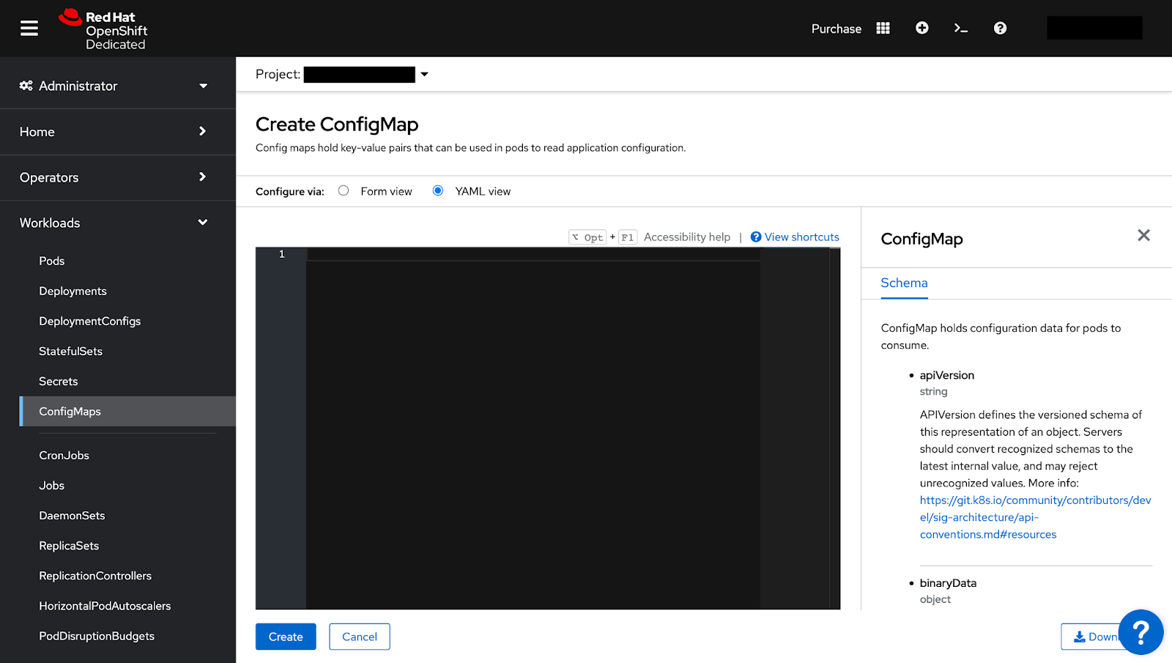The height and width of the screenshot is (663, 1172).
Task: Select the YAML view radio button
Action: coord(438,190)
